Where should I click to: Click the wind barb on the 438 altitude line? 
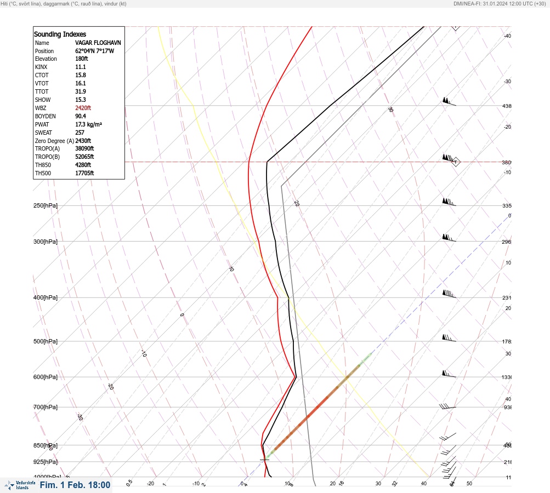pyautogui.click(x=449, y=102)
